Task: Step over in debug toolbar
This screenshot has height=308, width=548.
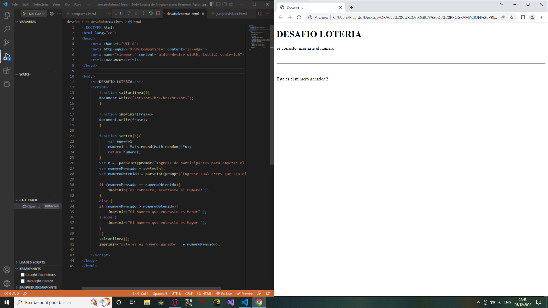Action: pos(129,13)
